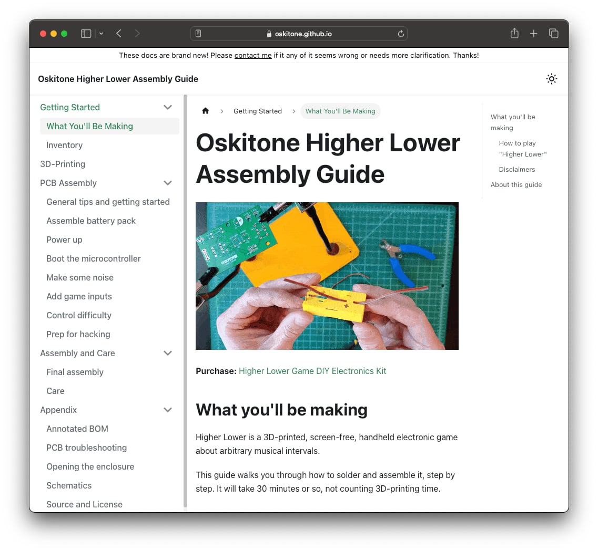This screenshot has height=551, width=598.
Task: Open Assemble battery pack page
Action: 91,221
